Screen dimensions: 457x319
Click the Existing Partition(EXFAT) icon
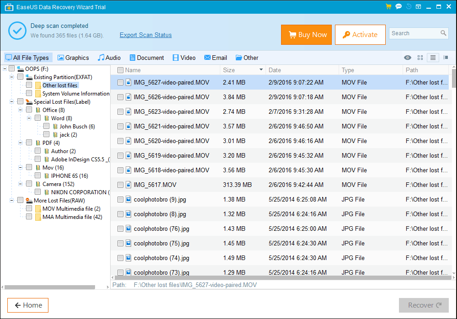click(x=29, y=77)
